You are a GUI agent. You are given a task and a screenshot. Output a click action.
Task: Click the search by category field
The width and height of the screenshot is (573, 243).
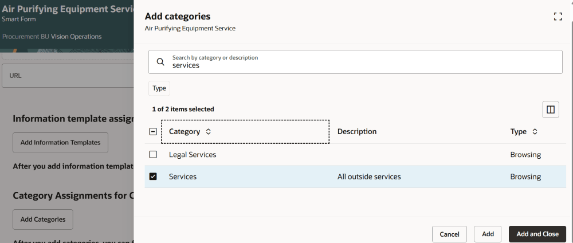pyautogui.click(x=355, y=62)
